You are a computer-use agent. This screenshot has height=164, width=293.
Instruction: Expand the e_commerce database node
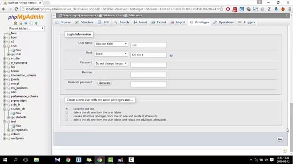5,63
